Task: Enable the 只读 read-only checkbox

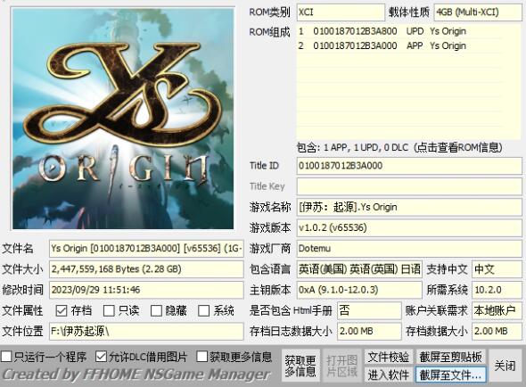Action: tap(109, 310)
